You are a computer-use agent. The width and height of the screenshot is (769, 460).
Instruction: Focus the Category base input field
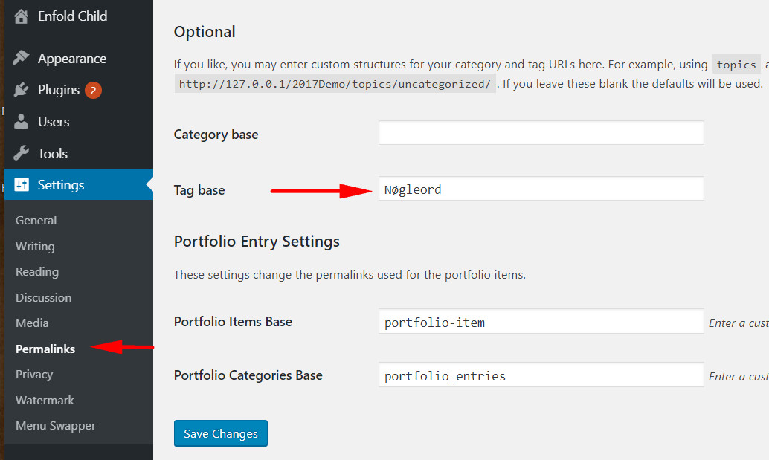pos(541,133)
